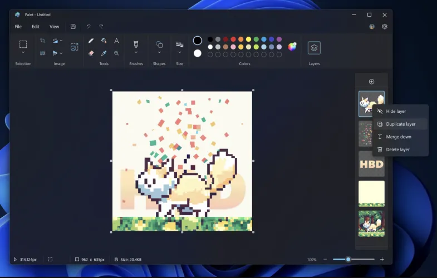Open the Edit colors wheel

point(292,47)
